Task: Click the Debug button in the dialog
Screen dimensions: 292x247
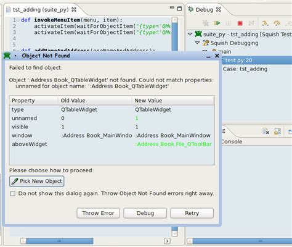Action: 145,213
